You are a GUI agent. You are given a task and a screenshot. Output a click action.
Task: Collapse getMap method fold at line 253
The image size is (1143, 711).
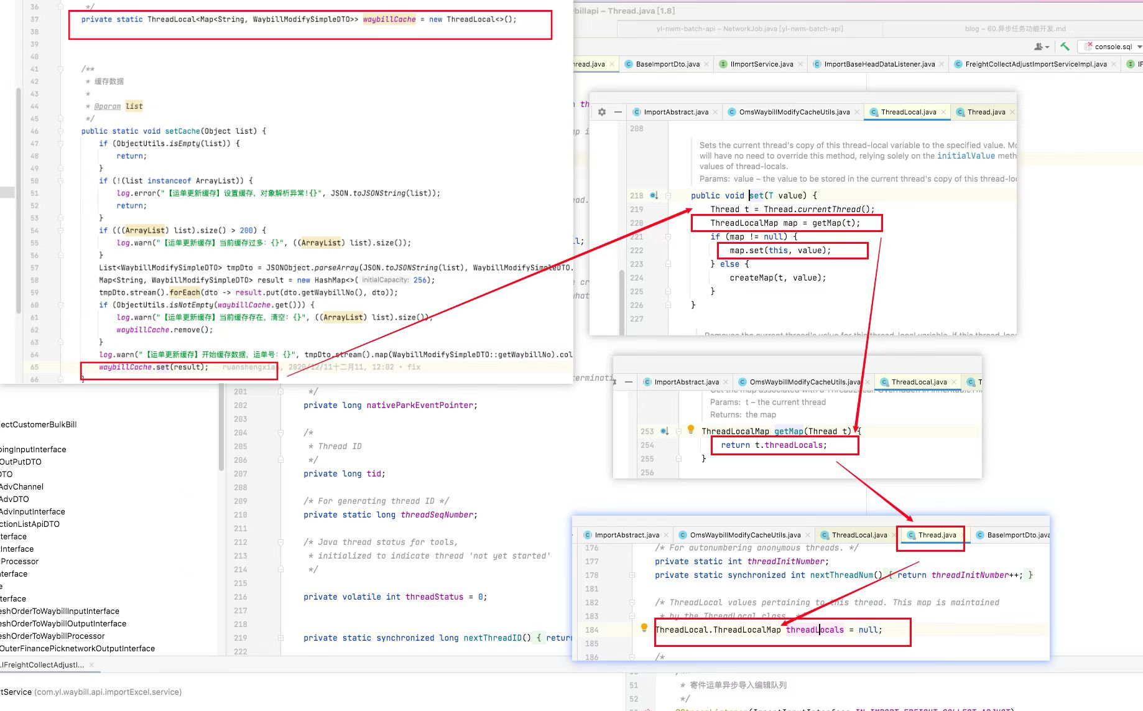(x=678, y=431)
